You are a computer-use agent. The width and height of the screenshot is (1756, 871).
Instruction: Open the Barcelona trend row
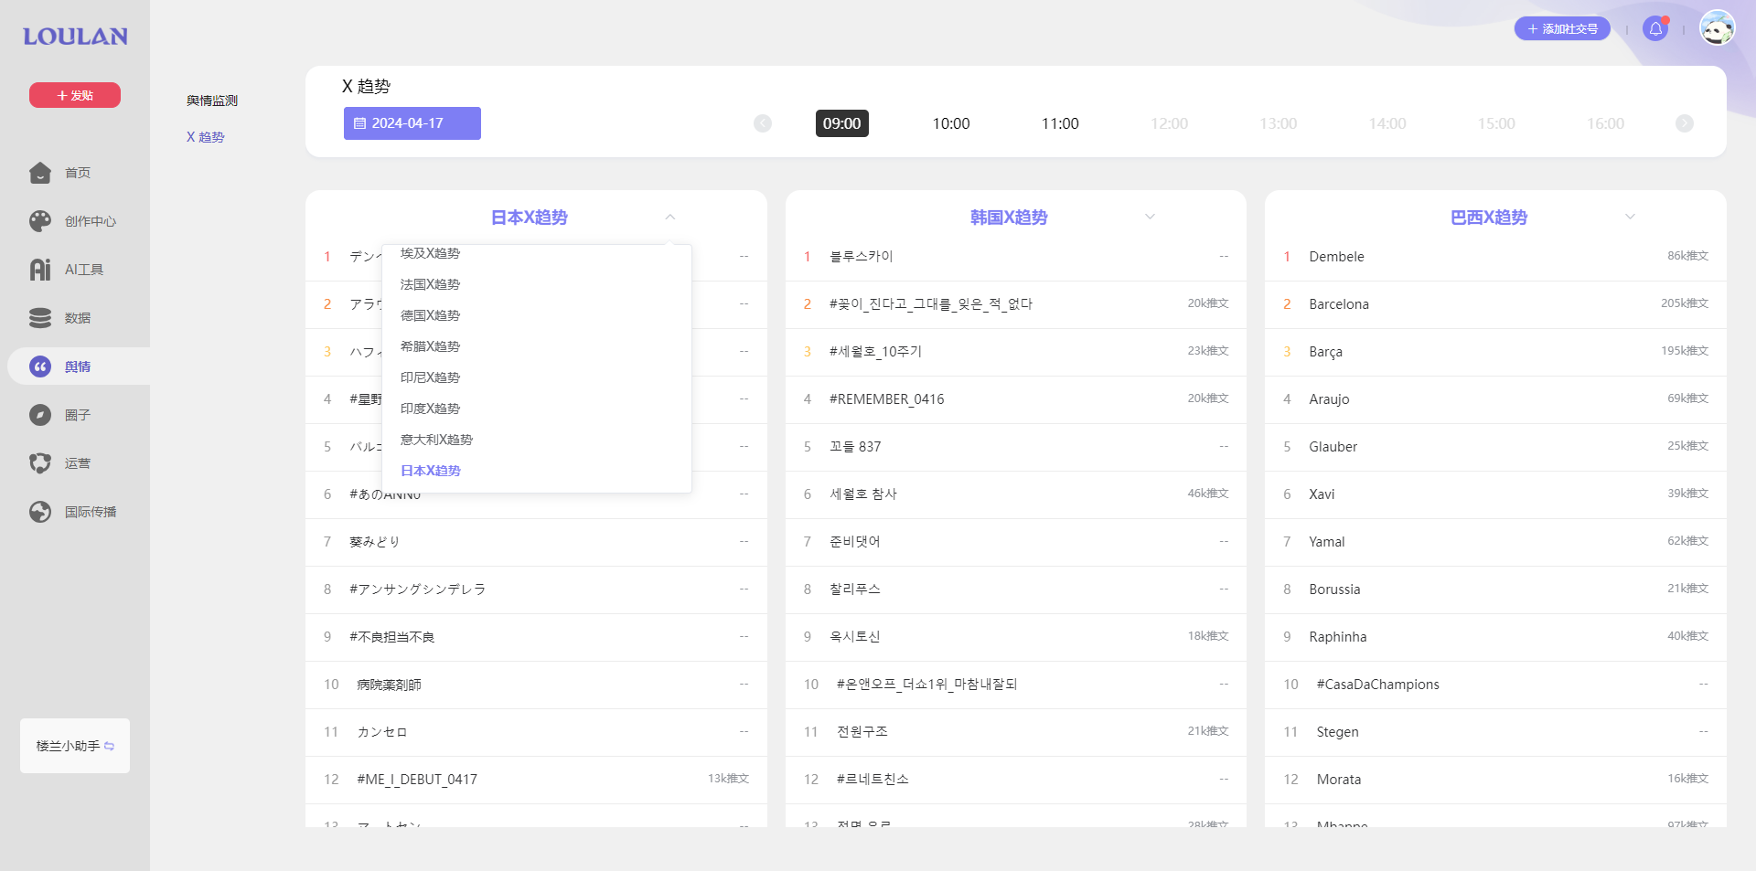coord(1495,304)
